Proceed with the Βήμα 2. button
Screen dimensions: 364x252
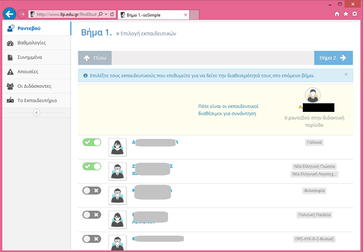(x=333, y=58)
